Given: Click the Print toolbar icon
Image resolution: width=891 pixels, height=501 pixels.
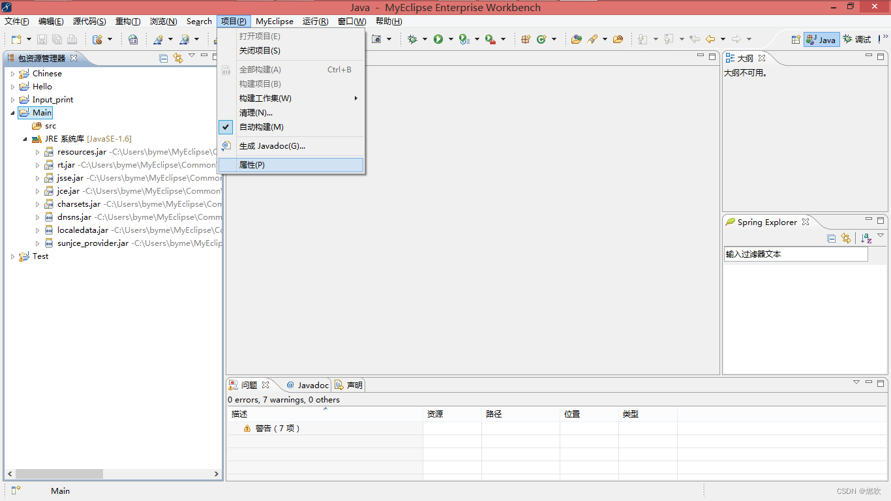Looking at the screenshot, I should 72,39.
